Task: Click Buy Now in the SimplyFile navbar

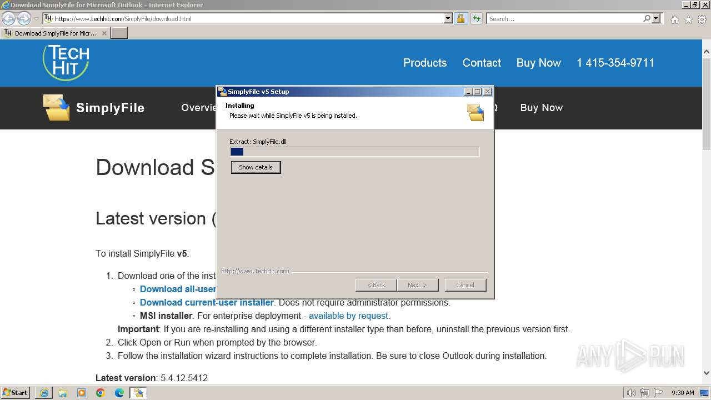Action: click(541, 108)
